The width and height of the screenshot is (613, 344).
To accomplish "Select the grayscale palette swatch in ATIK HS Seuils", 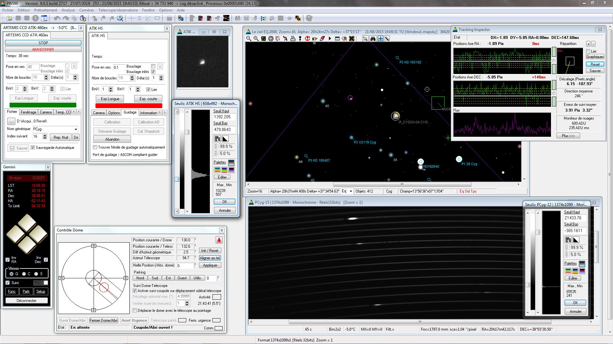I will click(231, 163).
